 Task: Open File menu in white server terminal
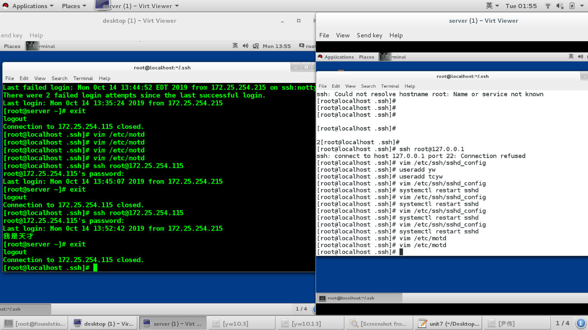coord(323,86)
